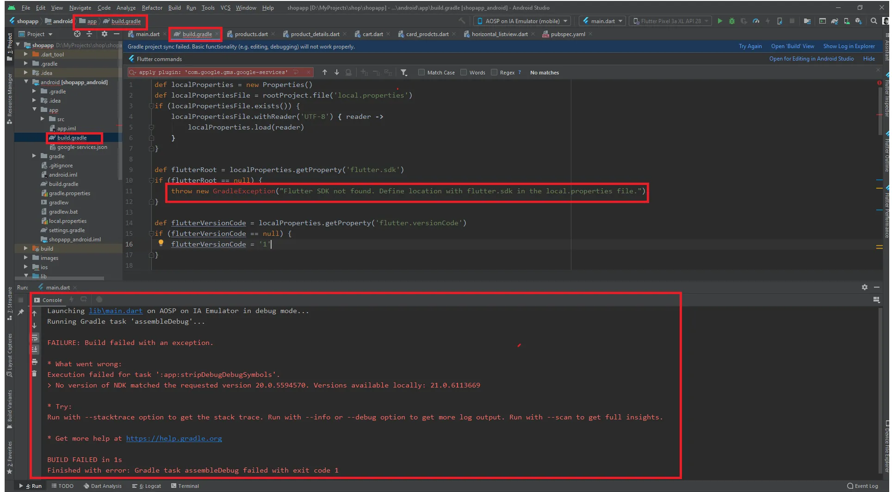Image resolution: width=892 pixels, height=492 pixels.
Task: Locate current file in Project tree icon
Action: [x=77, y=34]
